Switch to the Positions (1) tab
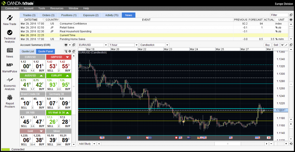295x152 pixels. click(x=69, y=15)
